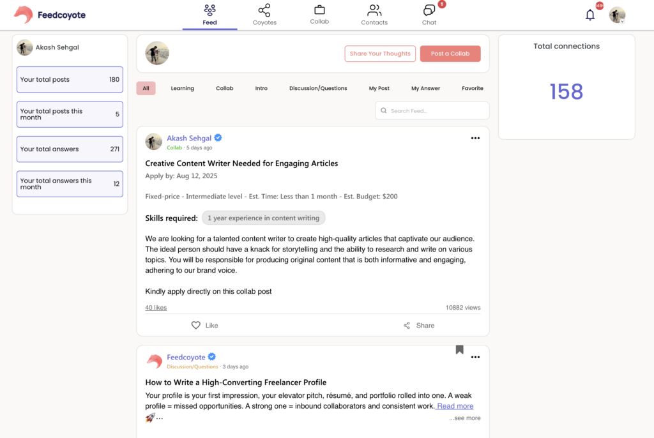Click the Total connections heading
Screen dimensions: 654x438
pyautogui.click(x=567, y=47)
